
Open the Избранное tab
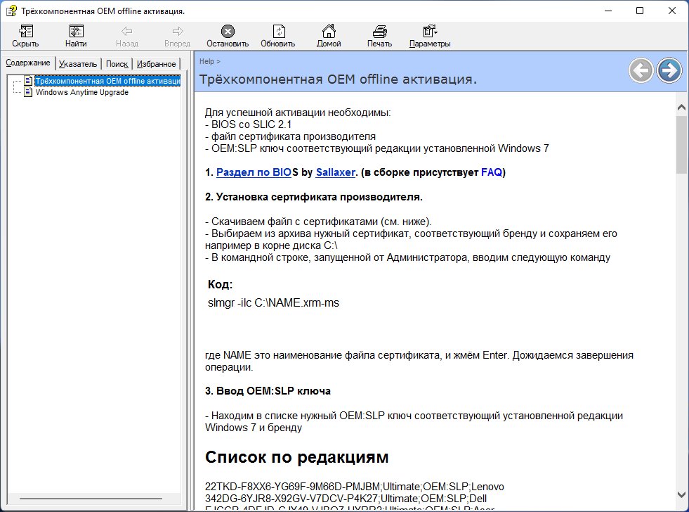pyautogui.click(x=156, y=64)
